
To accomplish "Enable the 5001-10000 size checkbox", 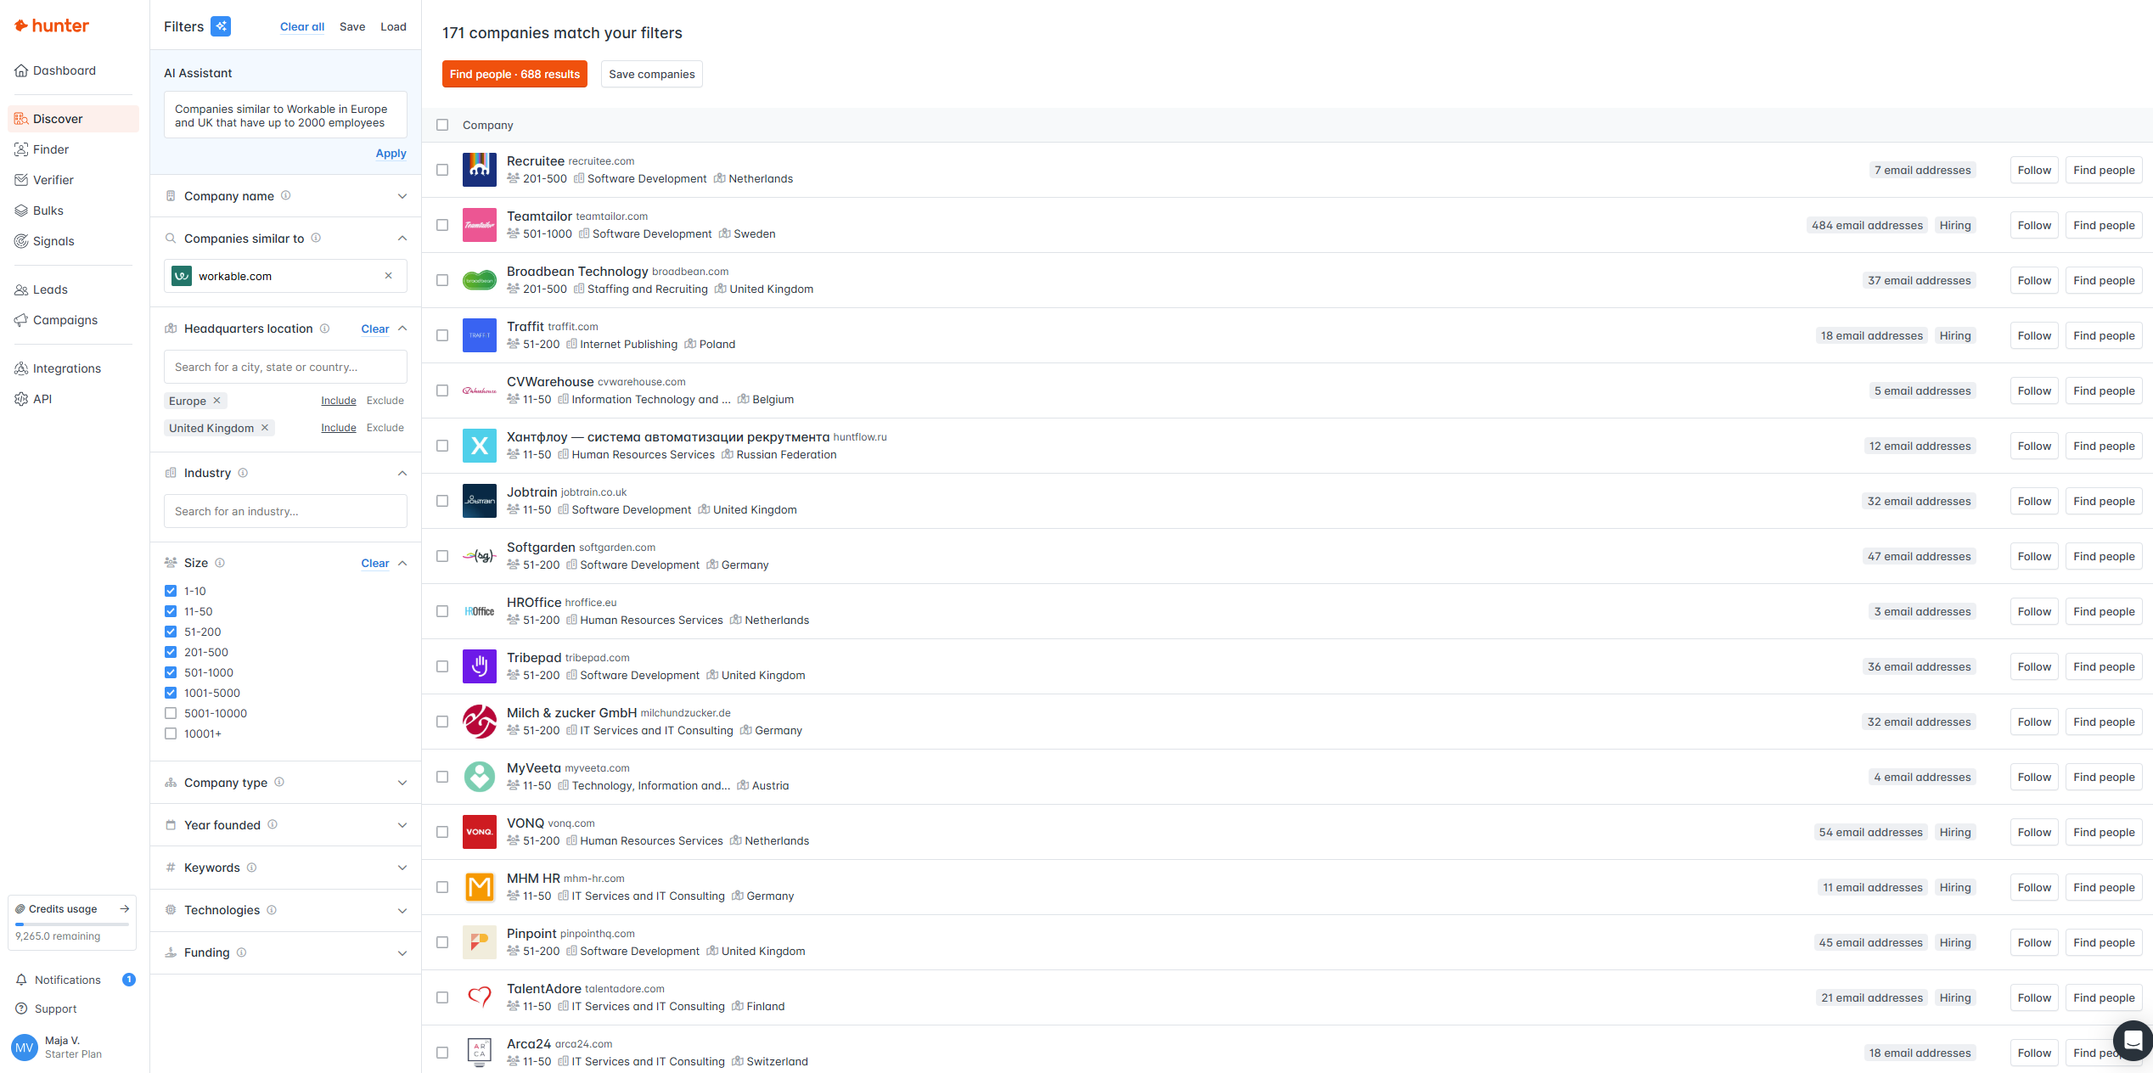I will tap(171, 713).
